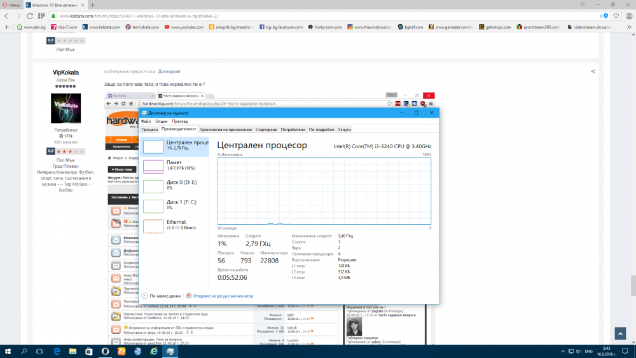
Task: Open www.abv.bg bookmark
Action: pyautogui.click(x=31, y=27)
